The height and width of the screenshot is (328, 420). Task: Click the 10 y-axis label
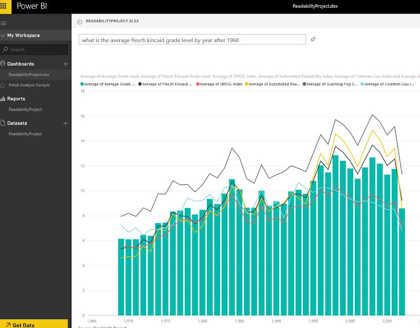pyautogui.click(x=82, y=191)
